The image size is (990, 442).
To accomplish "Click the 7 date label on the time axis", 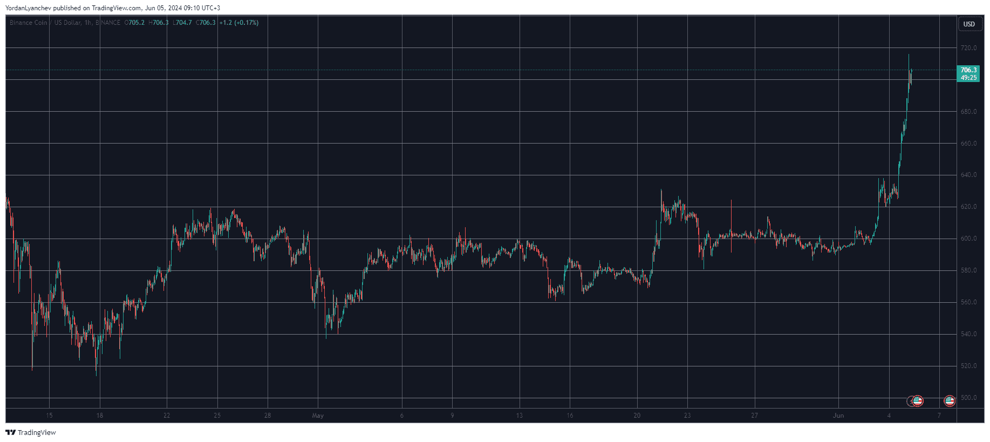I will point(939,416).
